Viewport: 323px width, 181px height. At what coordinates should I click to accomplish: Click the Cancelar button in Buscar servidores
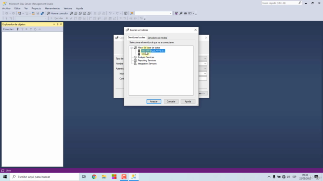(171, 102)
